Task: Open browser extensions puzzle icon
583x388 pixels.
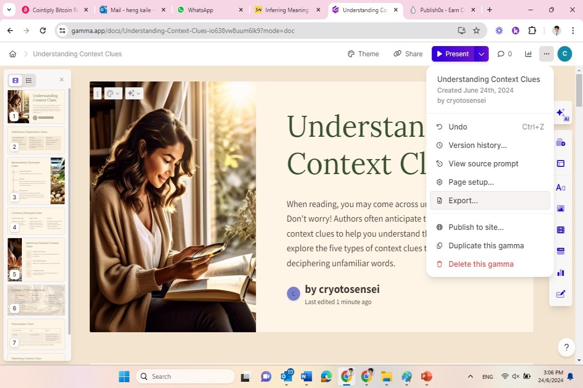Action: click(x=532, y=31)
